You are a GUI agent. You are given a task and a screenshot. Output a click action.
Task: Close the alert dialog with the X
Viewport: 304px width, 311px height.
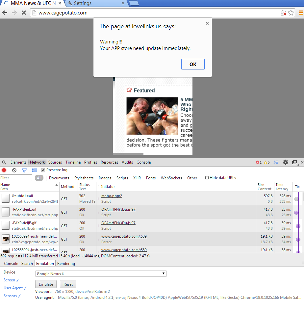coord(207,23)
